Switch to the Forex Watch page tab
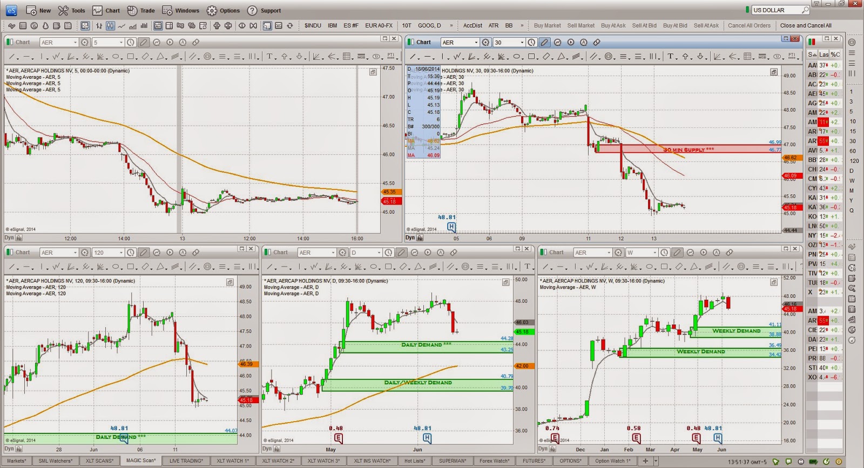Screen dimensions: 864x468 (x=494, y=461)
